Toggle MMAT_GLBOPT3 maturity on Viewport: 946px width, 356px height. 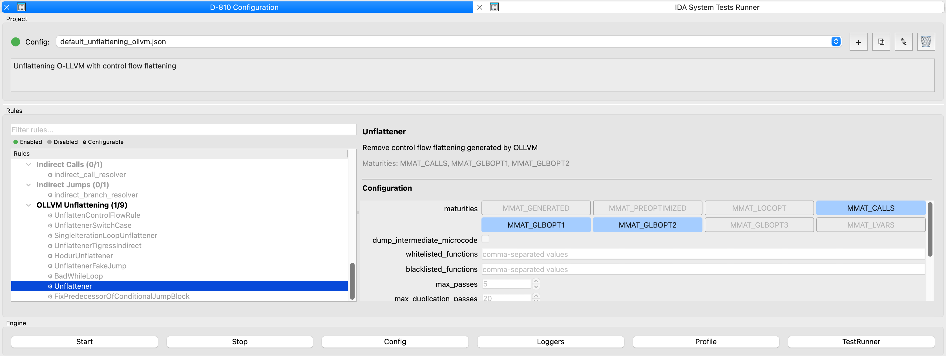(x=759, y=224)
